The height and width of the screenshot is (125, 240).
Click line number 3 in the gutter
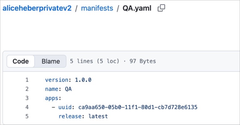[x=27, y=98]
